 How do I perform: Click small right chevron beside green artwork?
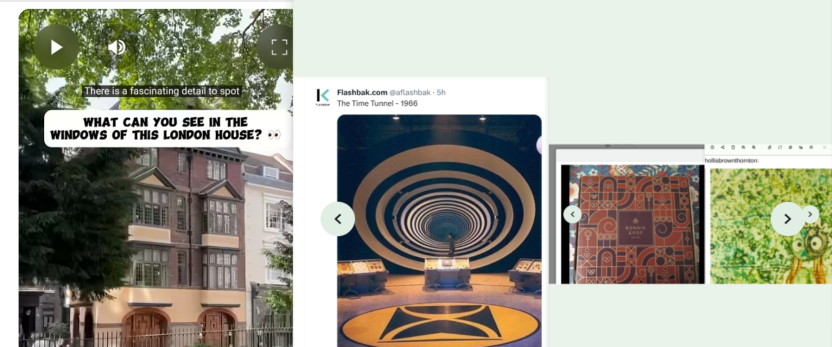811,214
